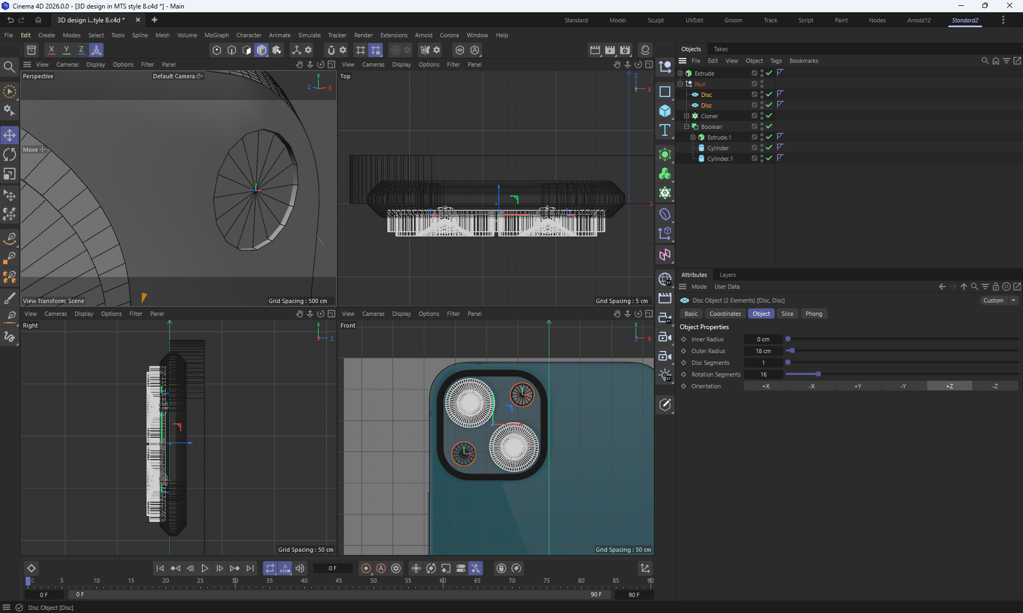The image size is (1023, 613).
Task: Open the MoGraph menu
Action: tap(216, 35)
